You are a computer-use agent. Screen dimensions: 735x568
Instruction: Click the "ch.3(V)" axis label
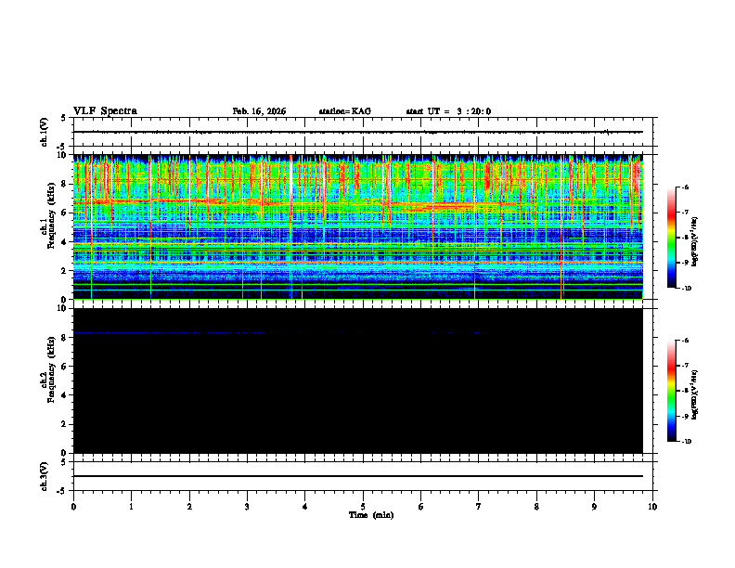pos(44,477)
